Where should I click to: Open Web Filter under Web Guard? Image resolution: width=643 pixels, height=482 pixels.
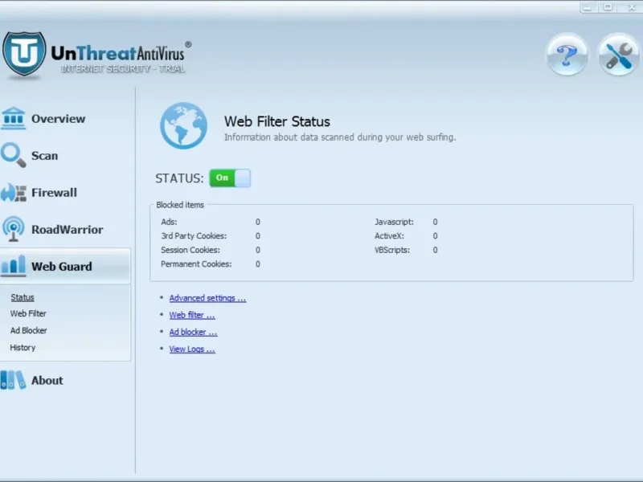(x=28, y=313)
